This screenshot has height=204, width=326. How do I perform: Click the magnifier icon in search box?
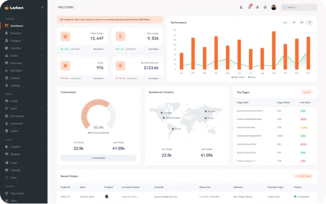pos(284,7)
